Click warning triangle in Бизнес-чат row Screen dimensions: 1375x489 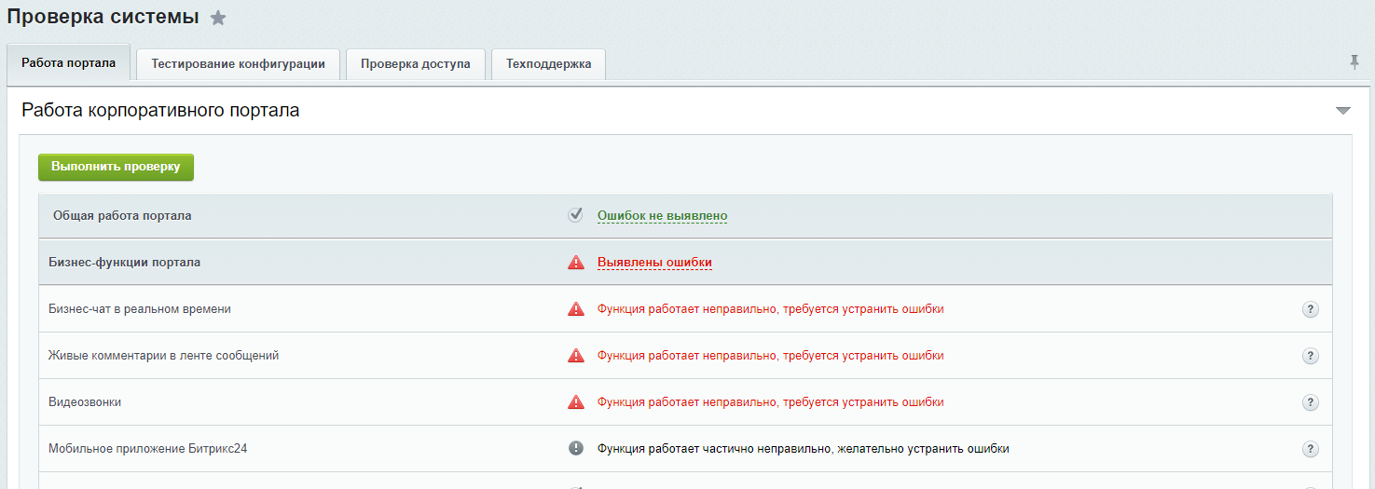tap(576, 309)
